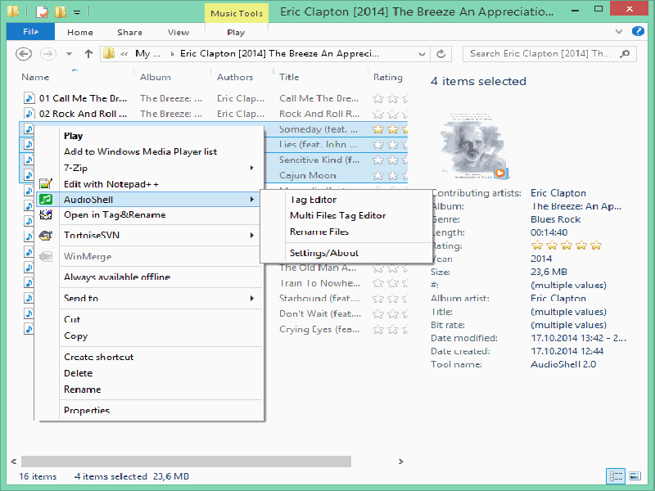Screen dimensions: 655x491
Task: Customize Quick Access Toolbar dropdown
Action: [77, 12]
